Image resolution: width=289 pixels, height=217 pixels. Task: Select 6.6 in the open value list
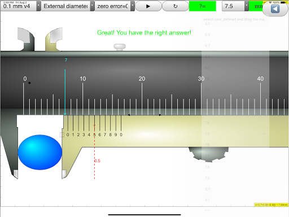click(x=235, y=34)
